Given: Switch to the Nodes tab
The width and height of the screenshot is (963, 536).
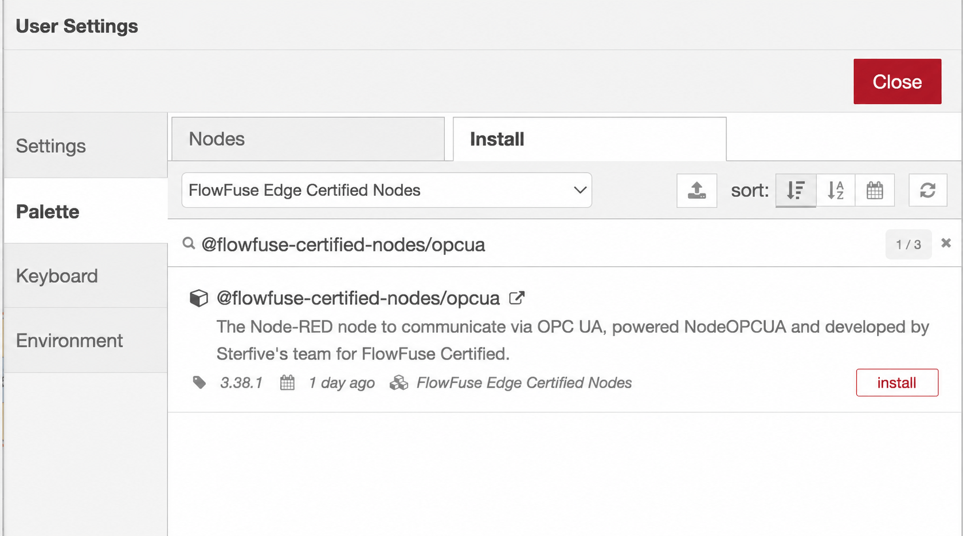Looking at the screenshot, I should [308, 139].
